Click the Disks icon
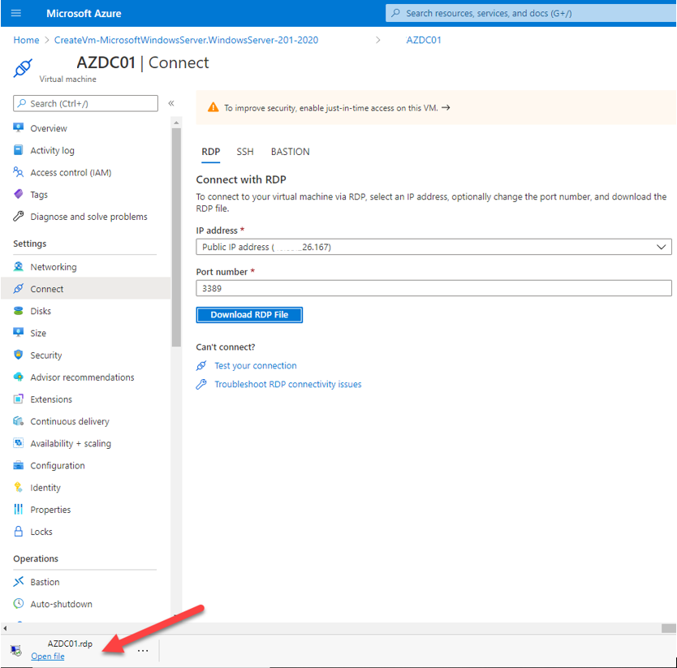 (x=18, y=311)
